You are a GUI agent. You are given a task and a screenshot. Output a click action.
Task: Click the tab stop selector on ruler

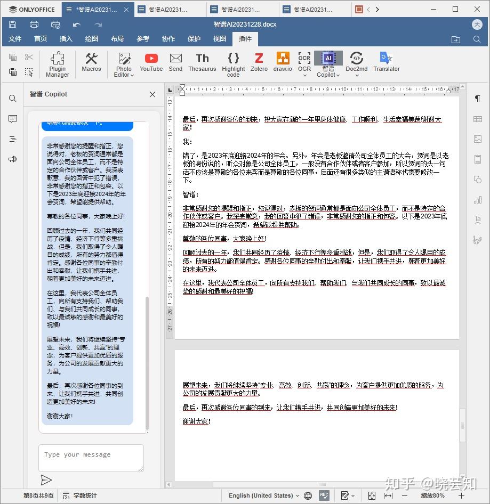pyautogui.click(x=170, y=90)
